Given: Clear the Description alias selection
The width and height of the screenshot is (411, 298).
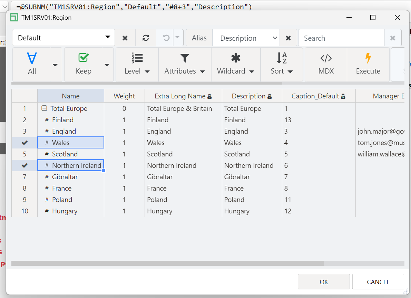Looking at the screenshot, I should tap(288, 38).
